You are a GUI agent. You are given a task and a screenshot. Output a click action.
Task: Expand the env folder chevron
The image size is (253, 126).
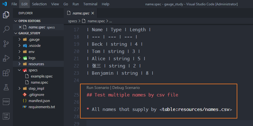tap(20, 52)
